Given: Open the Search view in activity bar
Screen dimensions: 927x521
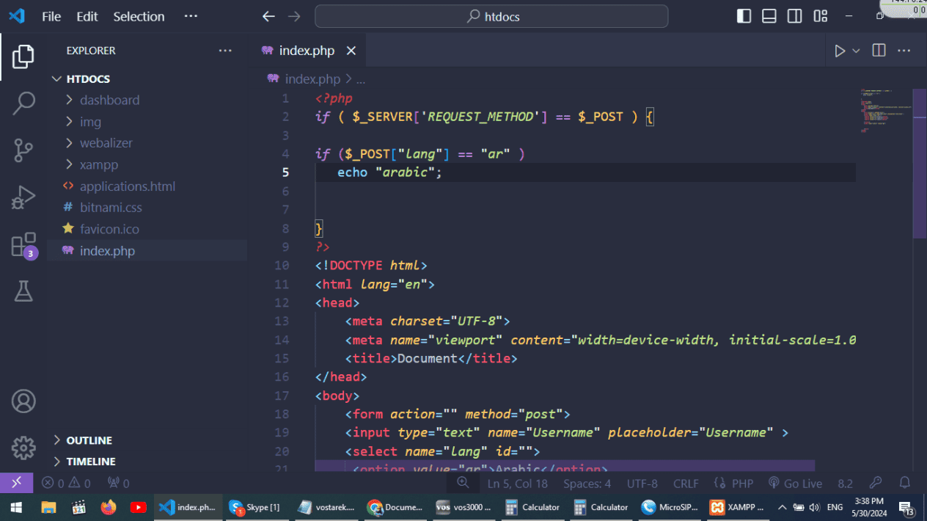Looking at the screenshot, I should 23,103.
